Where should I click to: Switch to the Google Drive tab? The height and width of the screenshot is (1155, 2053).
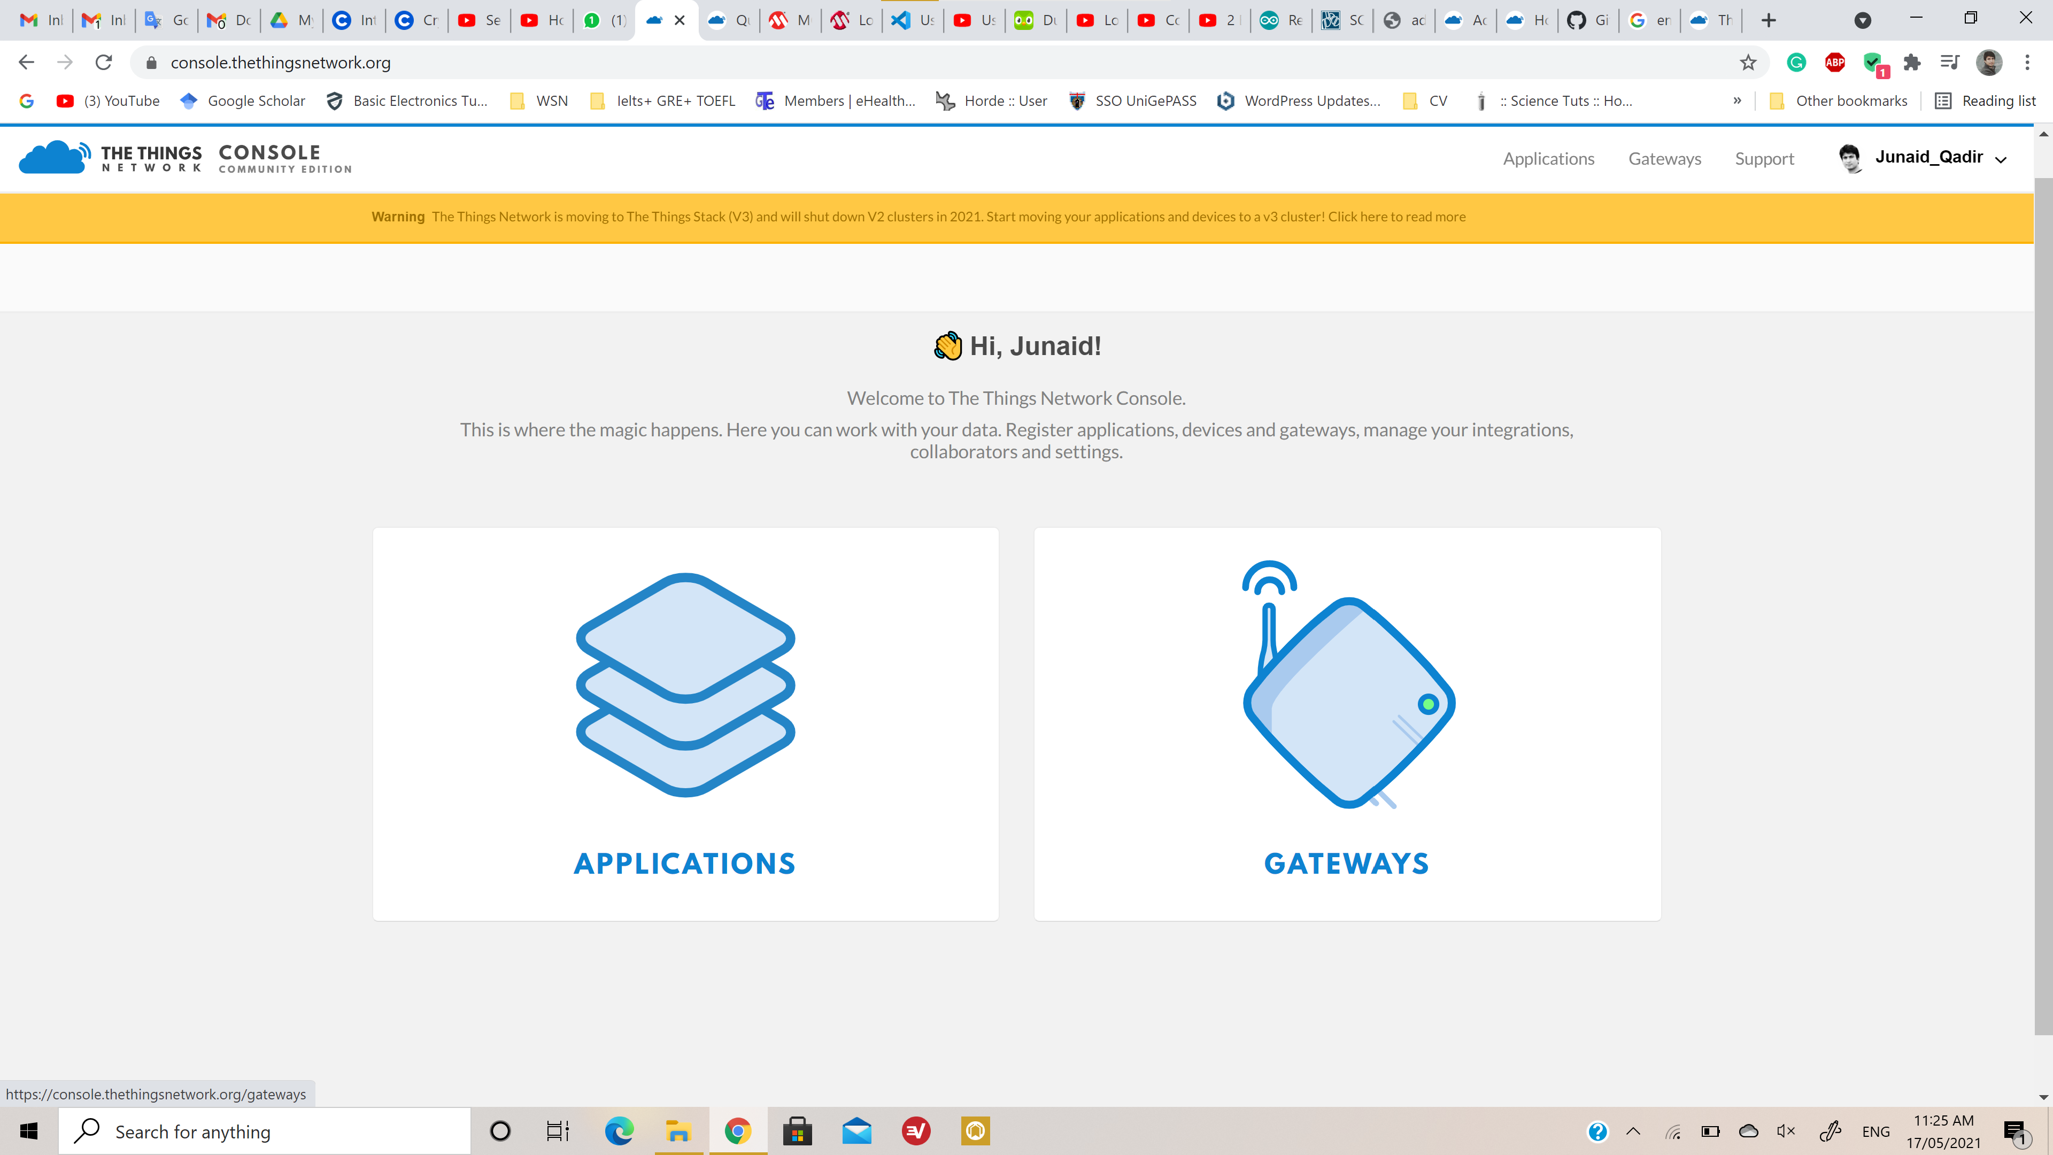pos(291,20)
